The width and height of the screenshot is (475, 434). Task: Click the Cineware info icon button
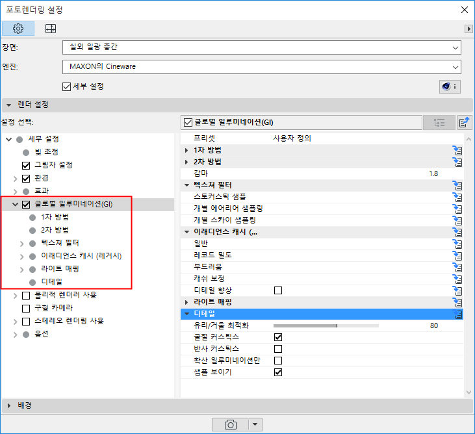tap(450, 86)
